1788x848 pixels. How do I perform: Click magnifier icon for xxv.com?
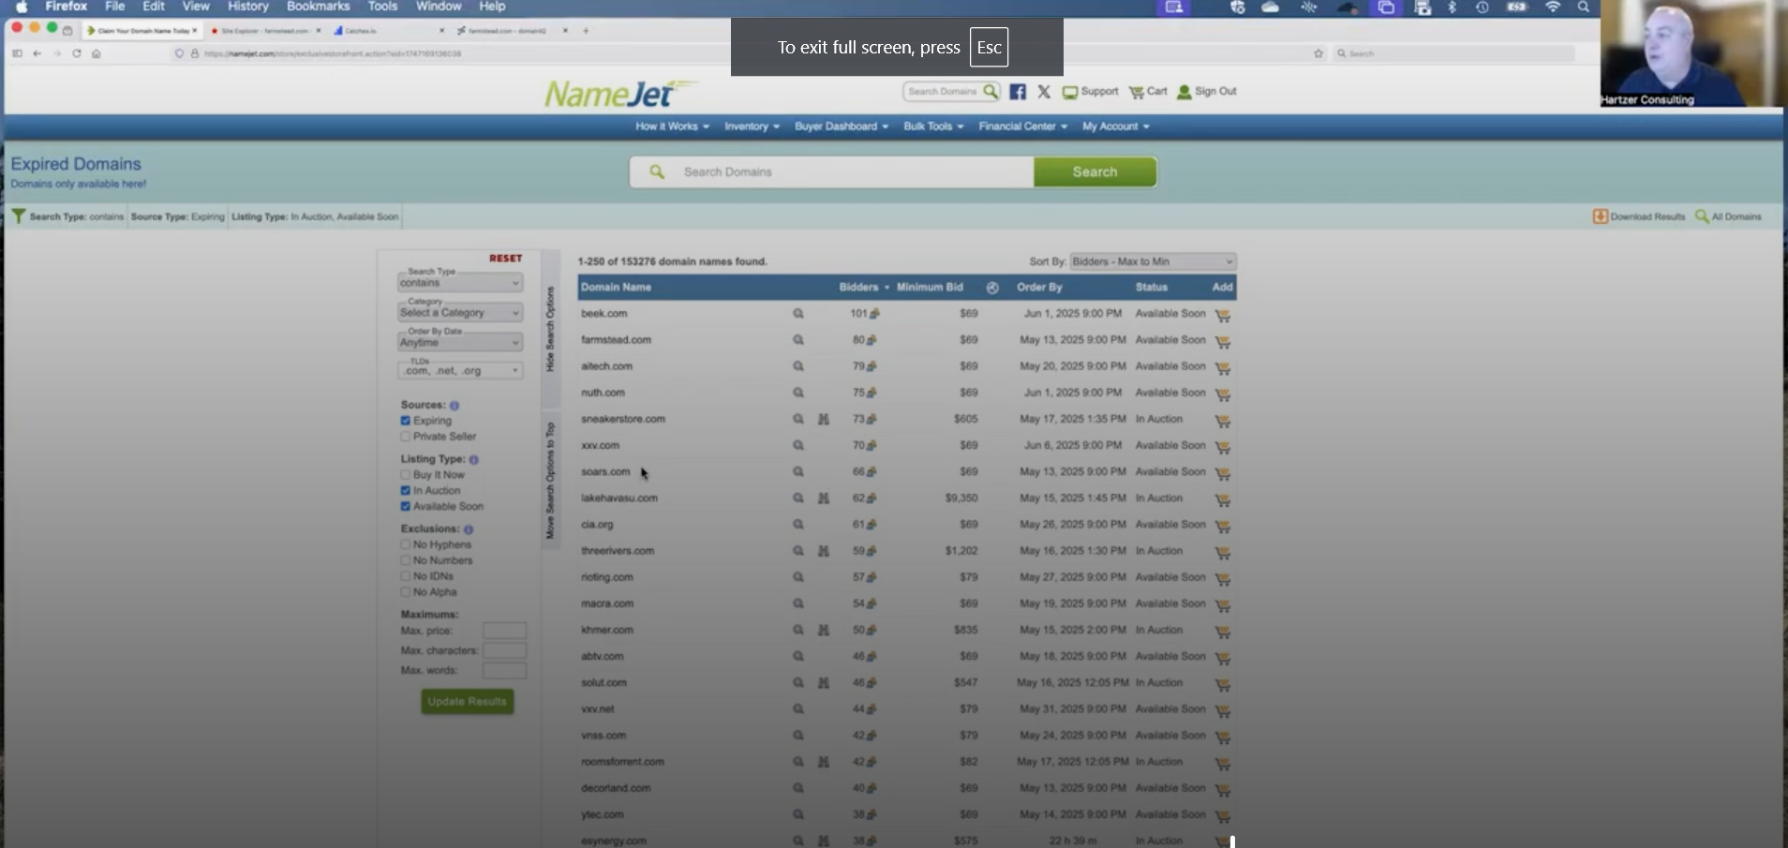(798, 445)
